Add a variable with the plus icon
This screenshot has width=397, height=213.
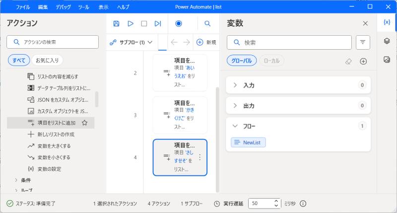(x=363, y=61)
